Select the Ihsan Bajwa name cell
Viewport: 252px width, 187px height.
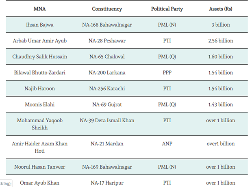[39, 25]
